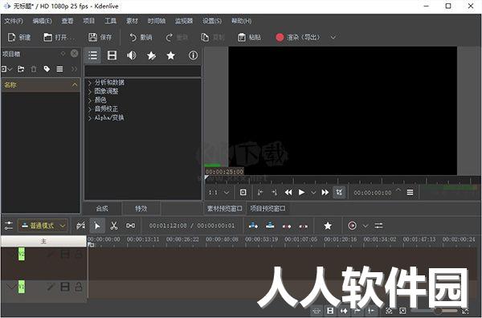Switch to 项目预览窗口 tab
Screen dimensions: 482x318
pyautogui.click(x=268, y=209)
